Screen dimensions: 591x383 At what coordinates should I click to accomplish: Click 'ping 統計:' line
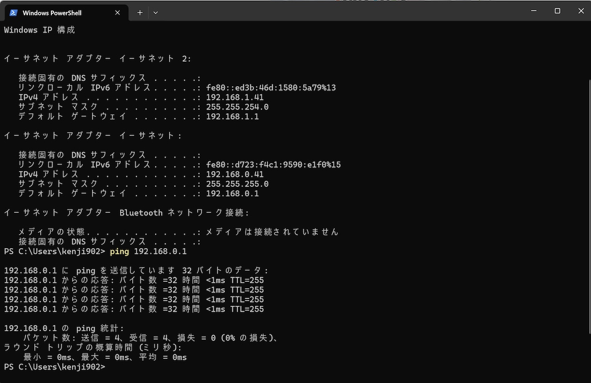64,328
